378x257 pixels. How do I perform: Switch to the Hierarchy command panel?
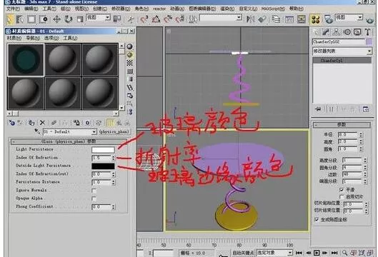pyautogui.click(x=337, y=32)
